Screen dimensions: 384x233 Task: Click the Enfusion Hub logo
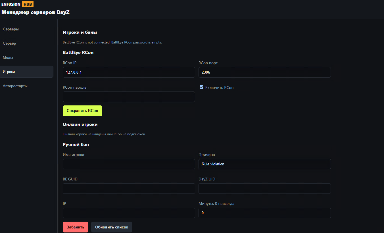point(17,4)
